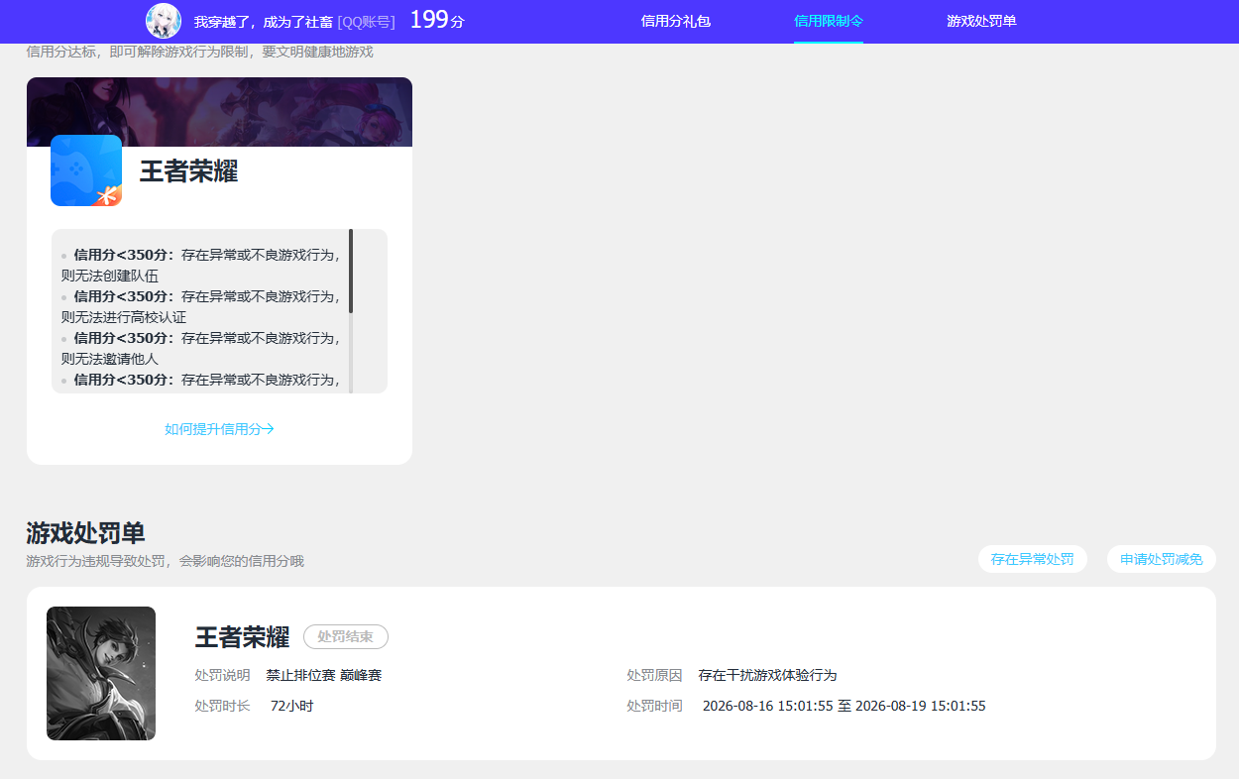Click the 王者荣耀 title in penalty card

pos(242,637)
